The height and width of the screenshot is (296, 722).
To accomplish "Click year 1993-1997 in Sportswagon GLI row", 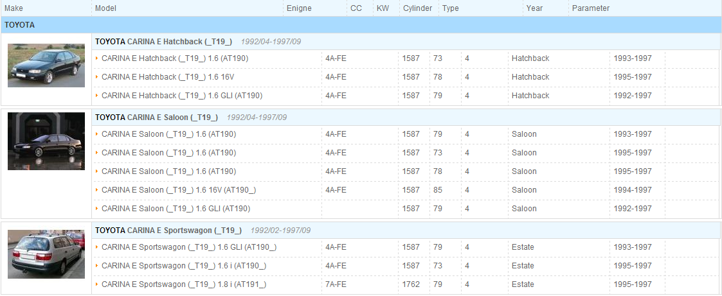I will 633,247.
